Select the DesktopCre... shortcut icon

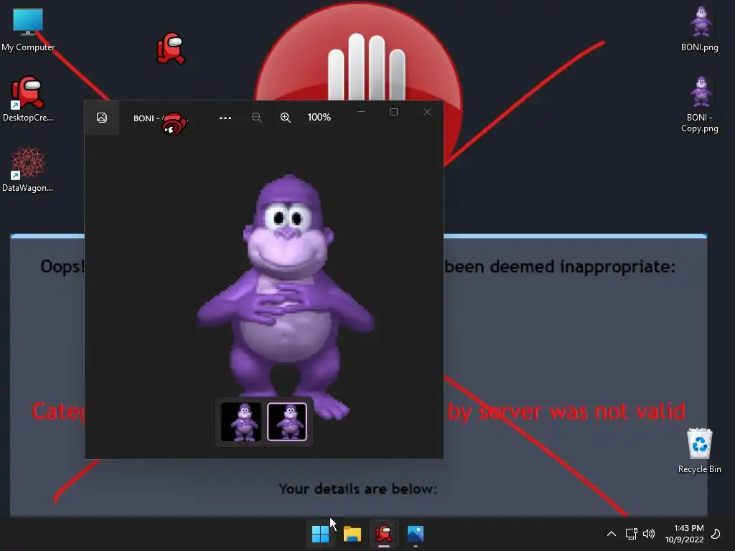(28, 99)
